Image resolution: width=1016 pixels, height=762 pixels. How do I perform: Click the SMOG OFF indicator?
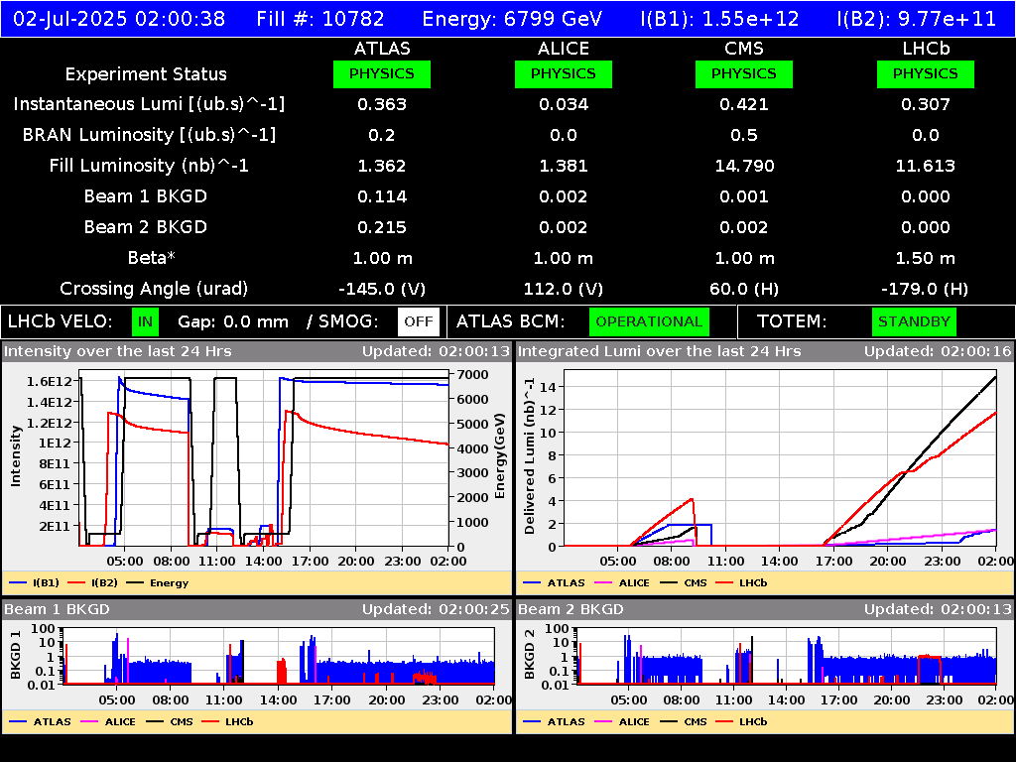click(x=419, y=321)
